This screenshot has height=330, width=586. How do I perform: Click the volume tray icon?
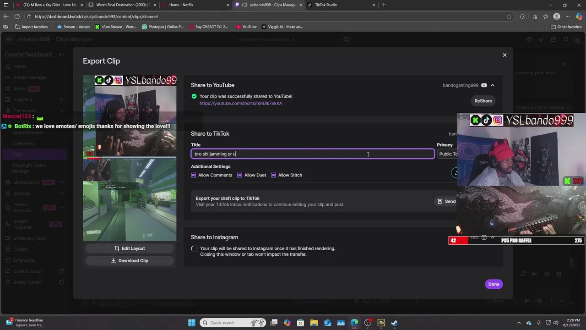pos(557,323)
